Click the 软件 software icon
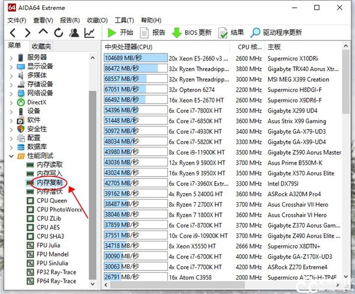This screenshot has width=355, height=294. pos(21,120)
